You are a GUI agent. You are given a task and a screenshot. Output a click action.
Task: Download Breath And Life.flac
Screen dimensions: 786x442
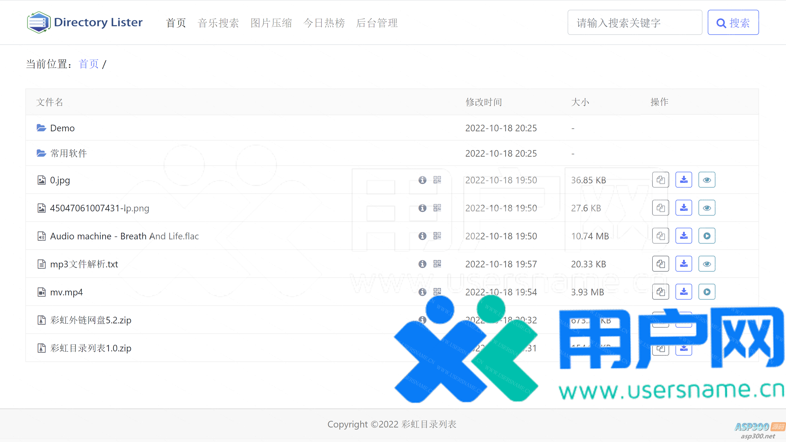click(684, 236)
